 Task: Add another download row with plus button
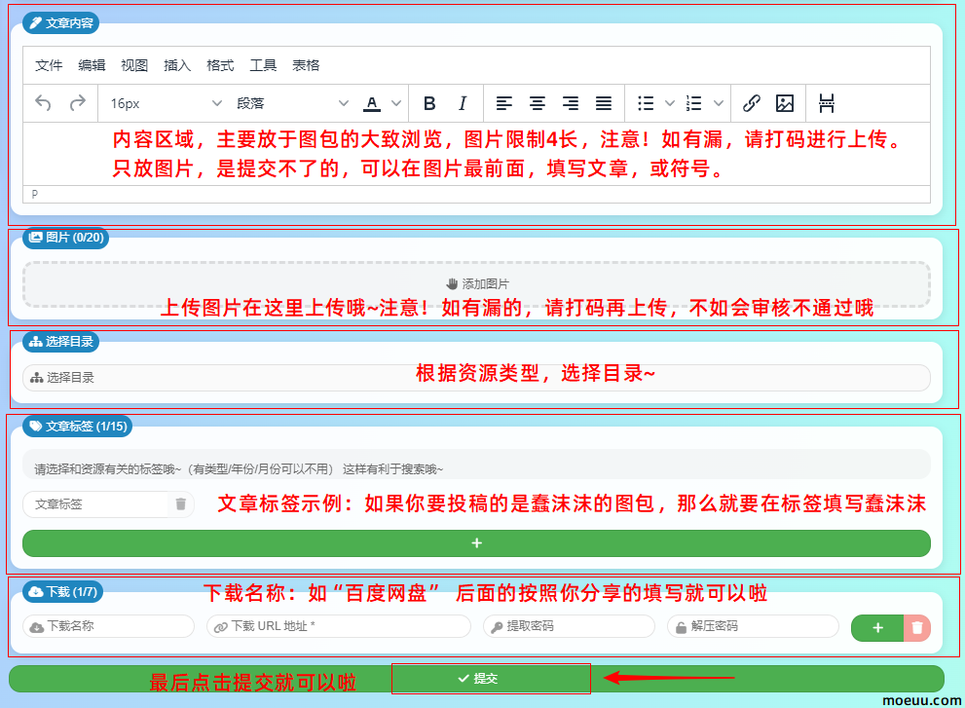877,628
